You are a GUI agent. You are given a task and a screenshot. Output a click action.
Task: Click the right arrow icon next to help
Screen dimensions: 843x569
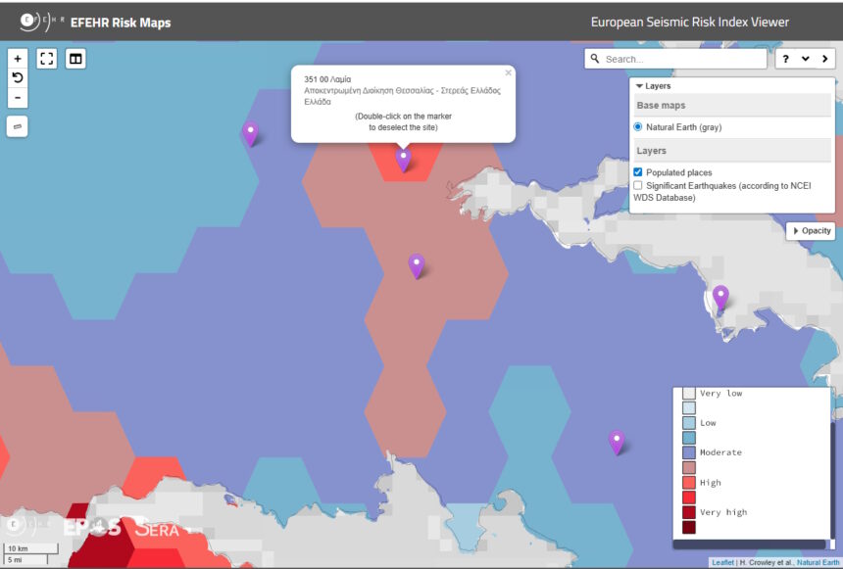tap(823, 59)
